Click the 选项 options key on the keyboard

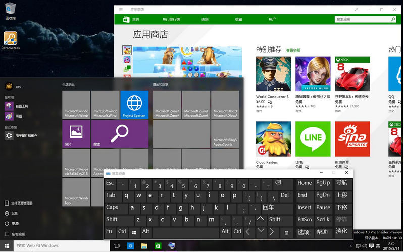pos(304,232)
